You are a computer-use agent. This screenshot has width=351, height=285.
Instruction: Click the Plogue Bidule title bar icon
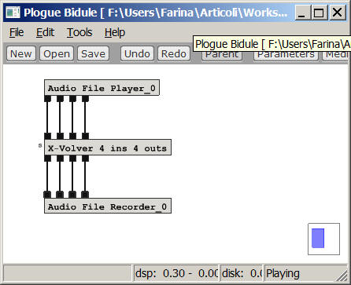(13, 13)
